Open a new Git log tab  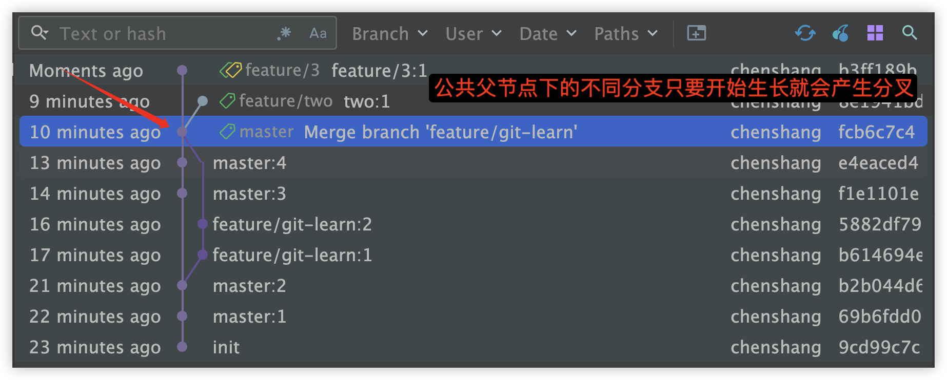pyautogui.click(x=696, y=33)
